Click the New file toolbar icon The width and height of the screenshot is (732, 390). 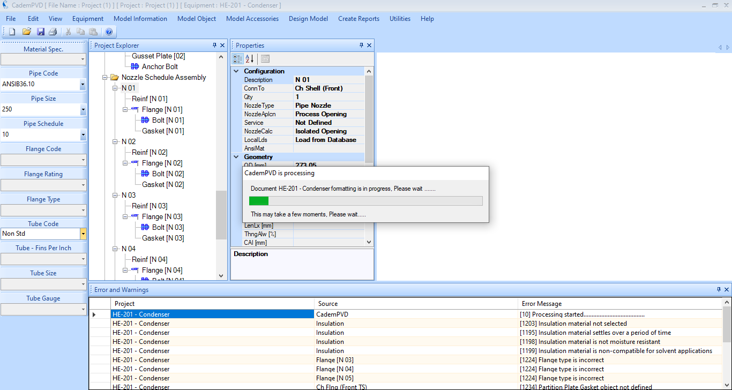click(12, 32)
